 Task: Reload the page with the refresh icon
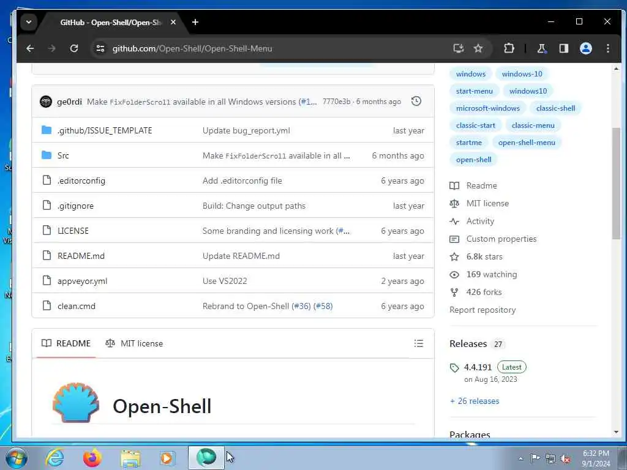click(x=74, y=48)
